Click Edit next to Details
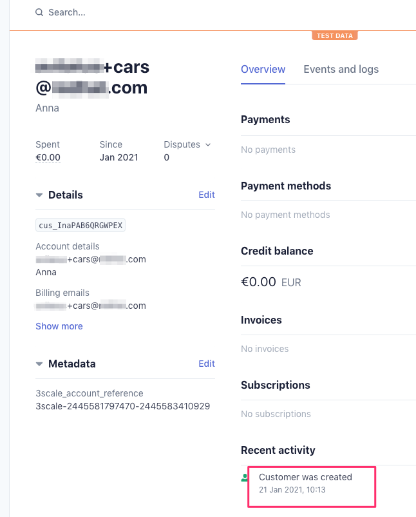The height and width of the screenshot is (517, 416). (x=207, y=195)
